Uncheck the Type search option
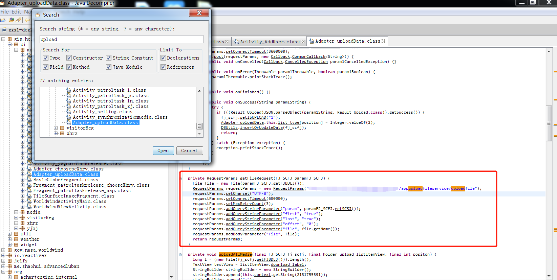This screenshot has height=280, width=557. (x=46, y=58)
